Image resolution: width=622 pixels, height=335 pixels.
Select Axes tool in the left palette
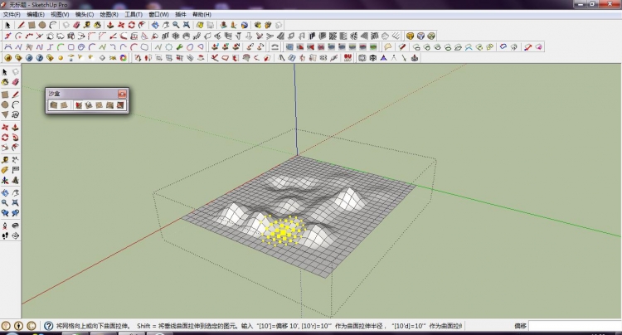pos(5,180)
